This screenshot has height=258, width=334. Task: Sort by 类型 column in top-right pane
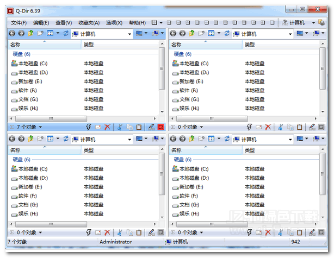(x=281, y=45)
